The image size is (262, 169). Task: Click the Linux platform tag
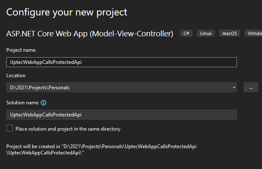pos(205,33)
